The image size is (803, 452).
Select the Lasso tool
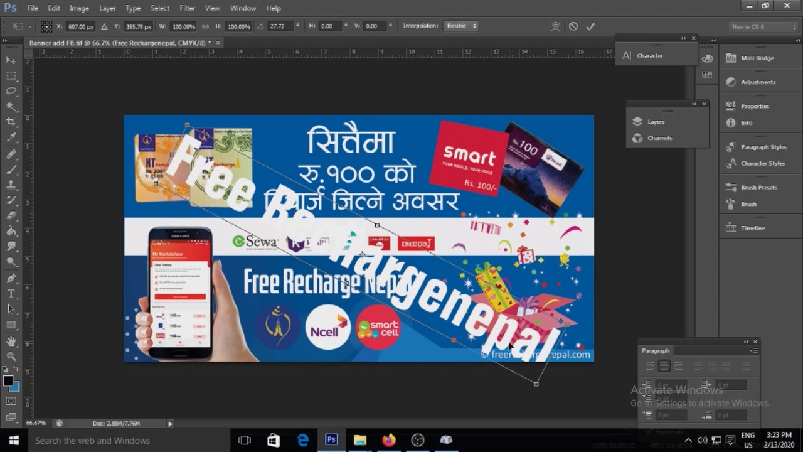pos(11,92)
